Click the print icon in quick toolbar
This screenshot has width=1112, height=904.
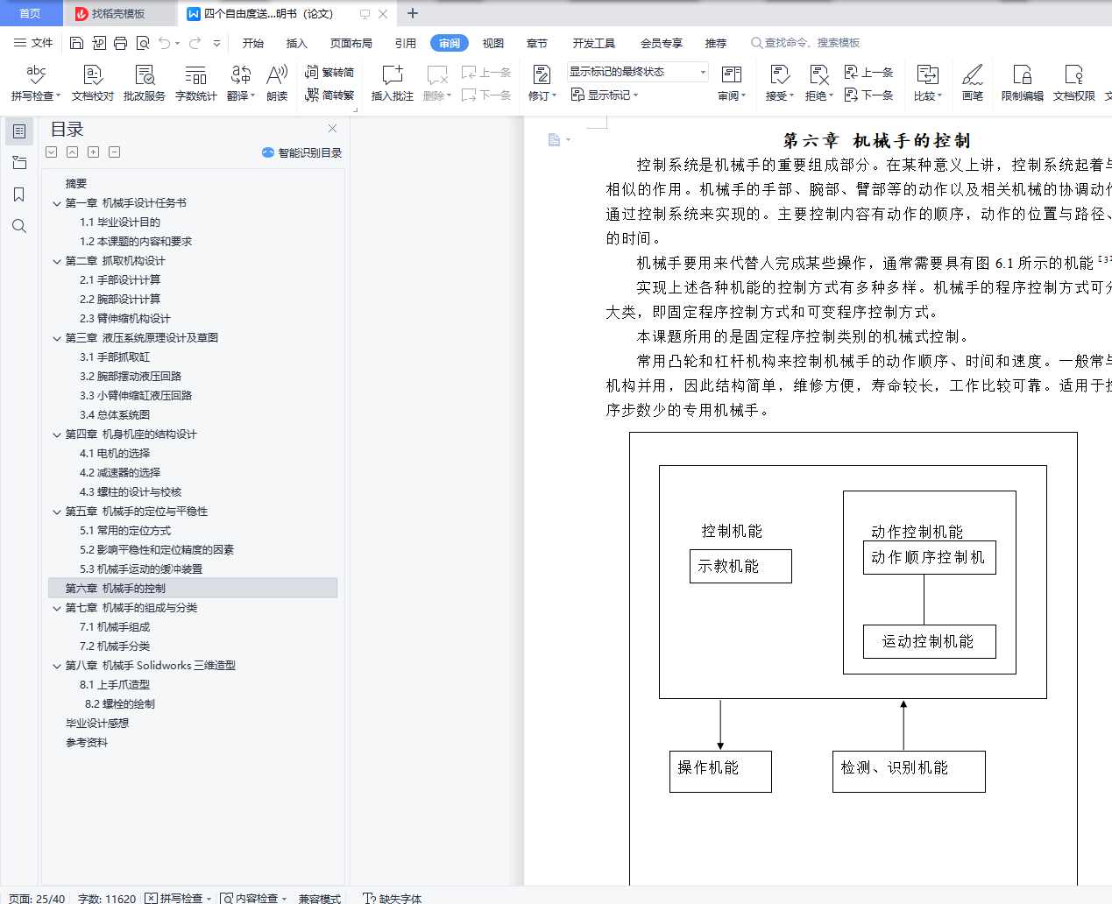click(120, 43)
